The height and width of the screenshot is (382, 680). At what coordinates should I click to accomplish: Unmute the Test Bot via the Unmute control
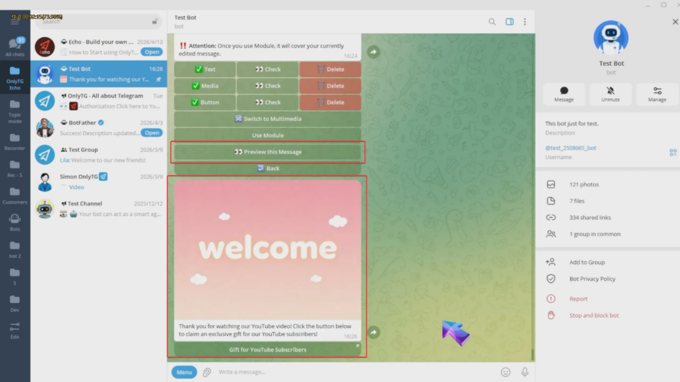(x=610, y=95)
